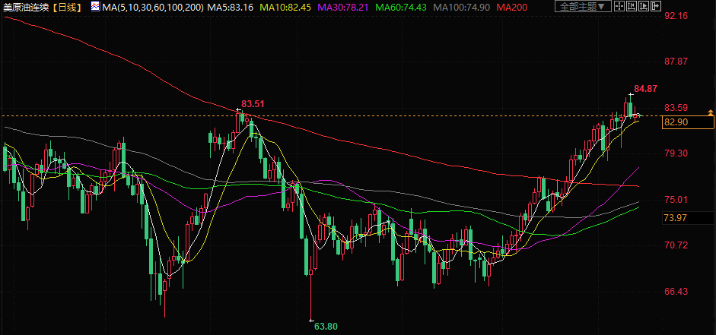Open MA(5,10,30,60,100,200) indicator settings
The width and height of the screenshot is (716, 335).
140,7
